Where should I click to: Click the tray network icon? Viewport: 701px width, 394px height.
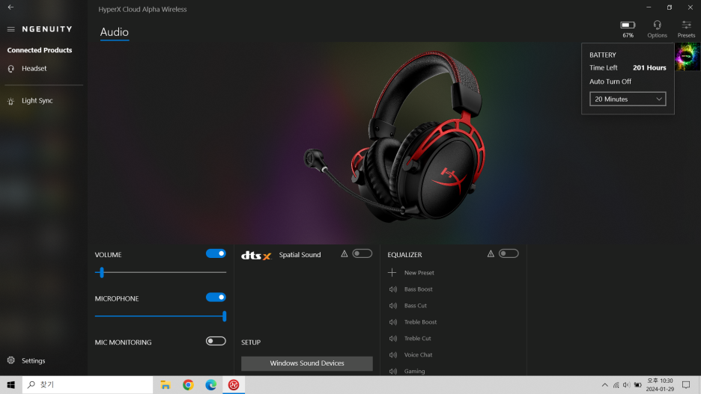pyautogui.click(x=616, y=385)
